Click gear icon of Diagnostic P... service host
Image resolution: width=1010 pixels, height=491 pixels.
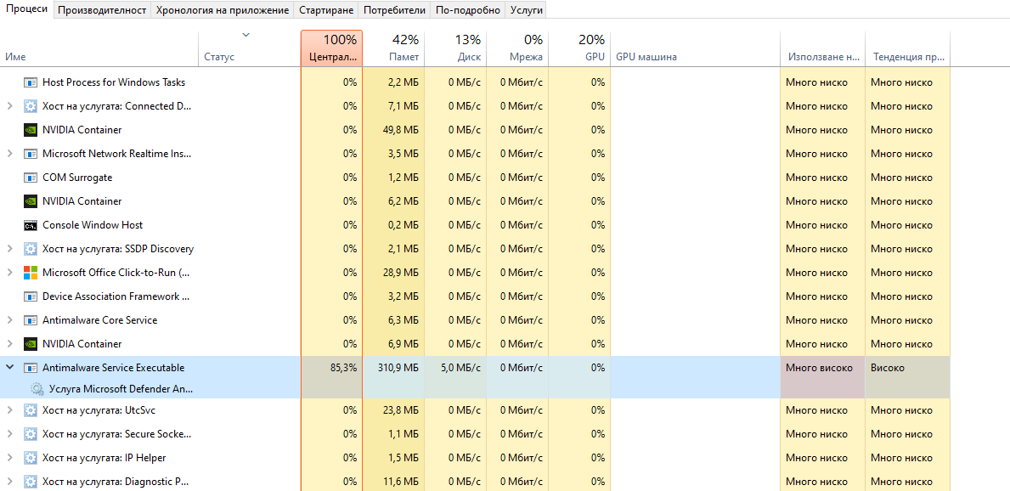[x=31, y=482]
